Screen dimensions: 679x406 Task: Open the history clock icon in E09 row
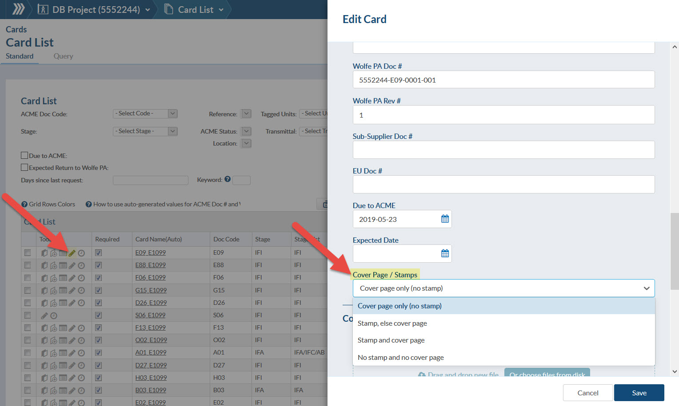pos(81,253)
